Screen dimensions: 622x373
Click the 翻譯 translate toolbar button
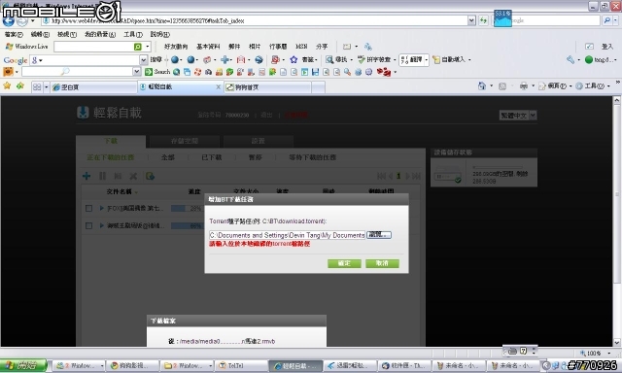click(x=413, y=60)
